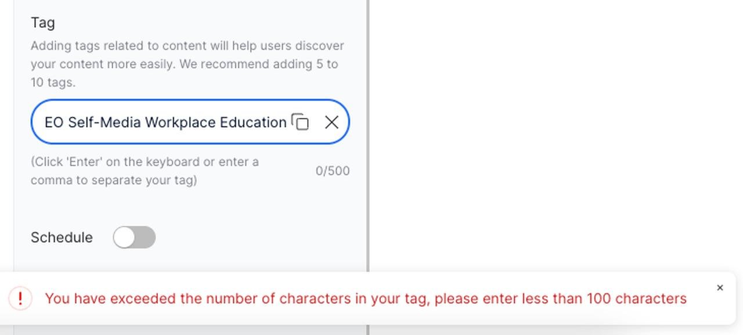This screenshot has height=335, width=743.
Task: Click the 'comma to separate your tag' line
Action: pyautogui.click(x=114, y=180)
